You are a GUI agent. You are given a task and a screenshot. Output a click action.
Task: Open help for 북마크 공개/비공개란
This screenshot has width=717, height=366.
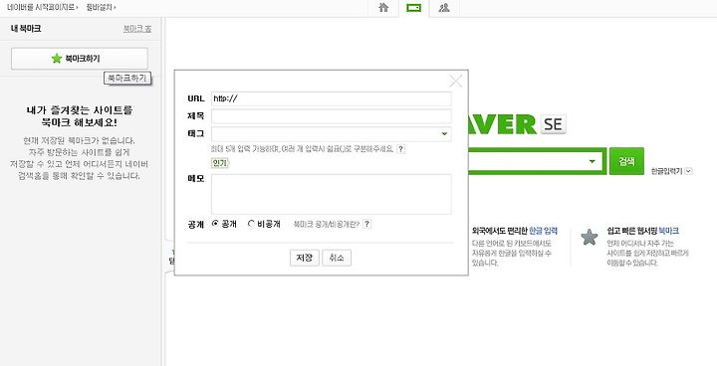pyautogui.click(x=366, y=224)
